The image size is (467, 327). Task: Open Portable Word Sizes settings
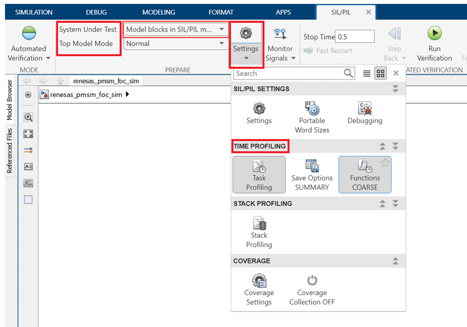(x=312, y=109)
